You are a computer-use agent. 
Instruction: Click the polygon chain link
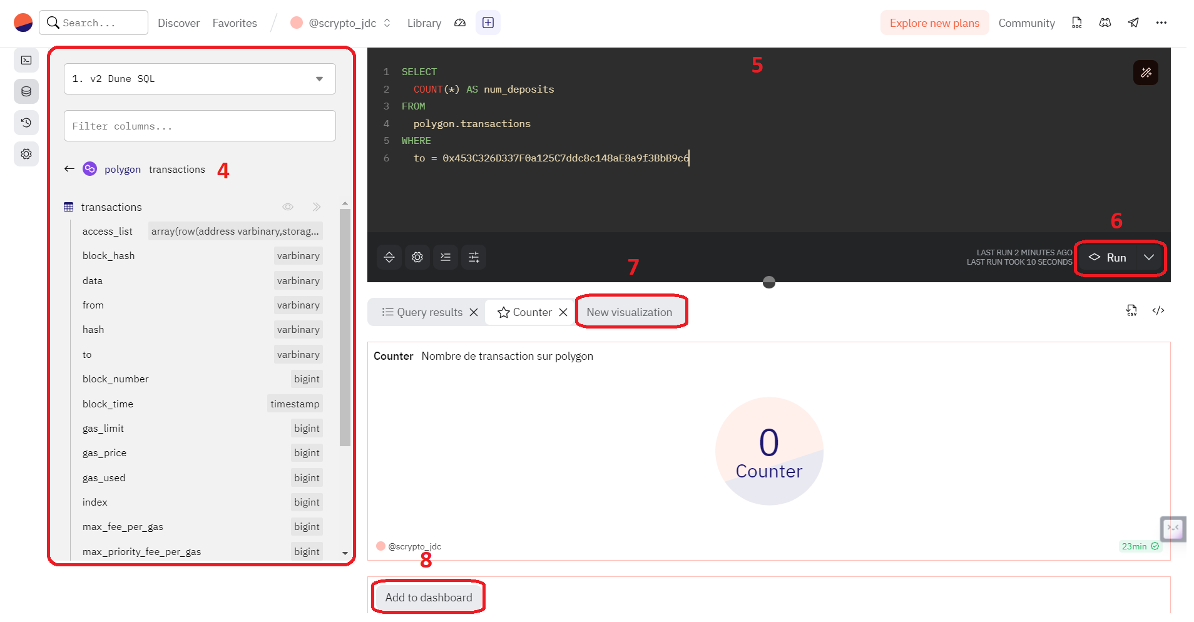tap(123, 169)
